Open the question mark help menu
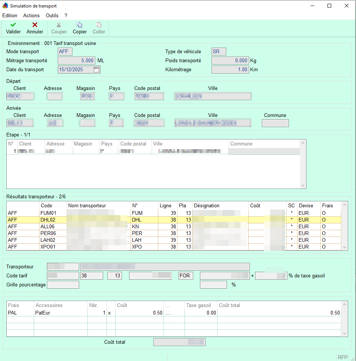Image resolution: width=356 pixels, height=361 pixels. 66,15
